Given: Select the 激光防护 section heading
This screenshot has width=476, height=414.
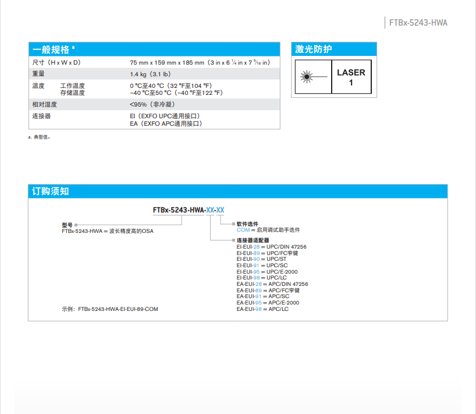Looking at the screenshot, I should click(313, 49).
